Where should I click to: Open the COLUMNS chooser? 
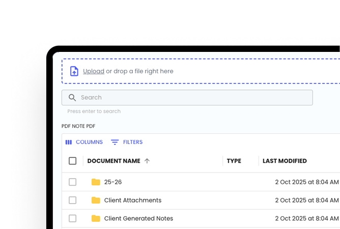84,142
